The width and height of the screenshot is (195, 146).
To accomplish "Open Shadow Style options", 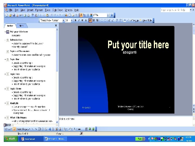I will point(90,129).
